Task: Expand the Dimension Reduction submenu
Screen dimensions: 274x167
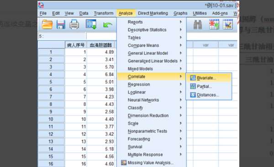Action: (151, 115)
